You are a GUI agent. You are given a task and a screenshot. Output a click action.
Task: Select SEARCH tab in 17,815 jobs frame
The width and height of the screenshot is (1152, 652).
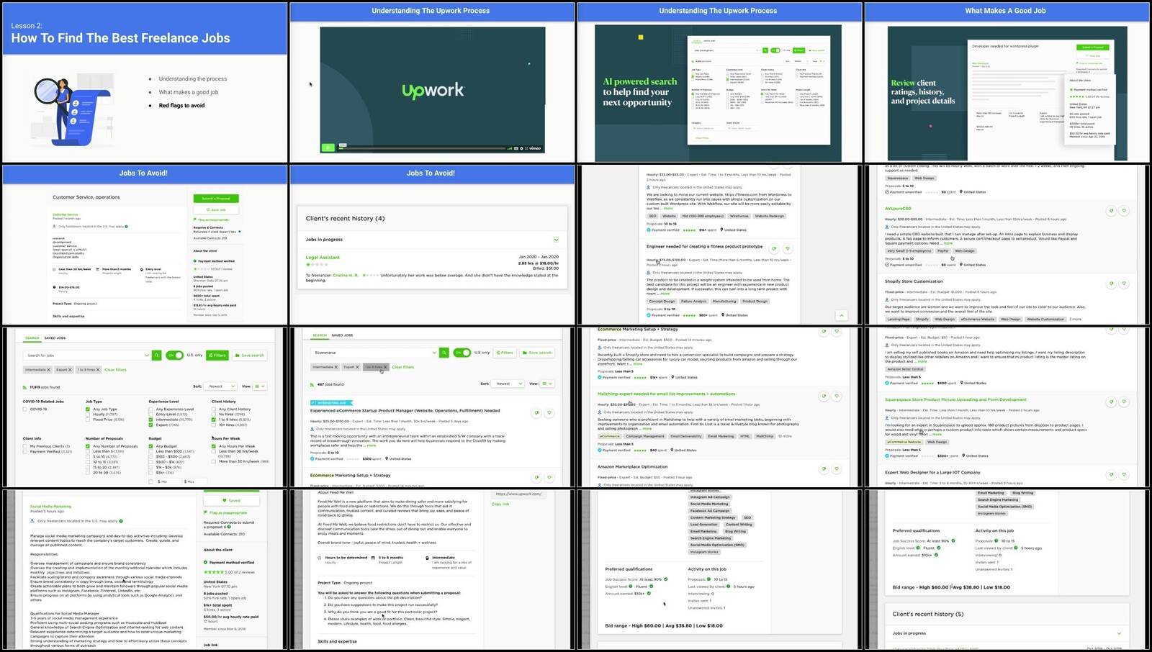[x=32, y=338]
